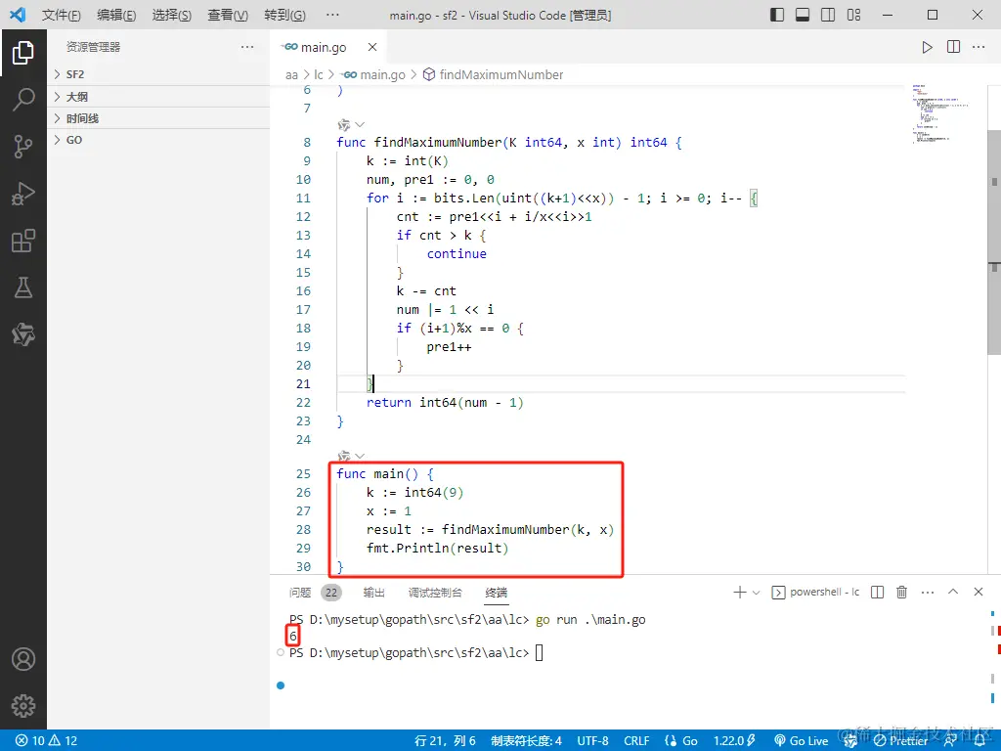This screenshot has height=751, width=1001.
Task: Toggle secondary side bar layout button
Action: point(828,15)
